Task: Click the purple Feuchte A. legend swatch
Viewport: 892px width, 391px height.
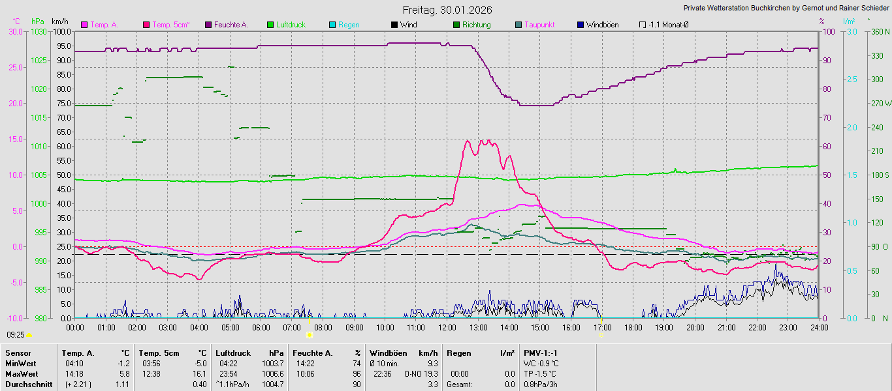Action: click(208, 25)
